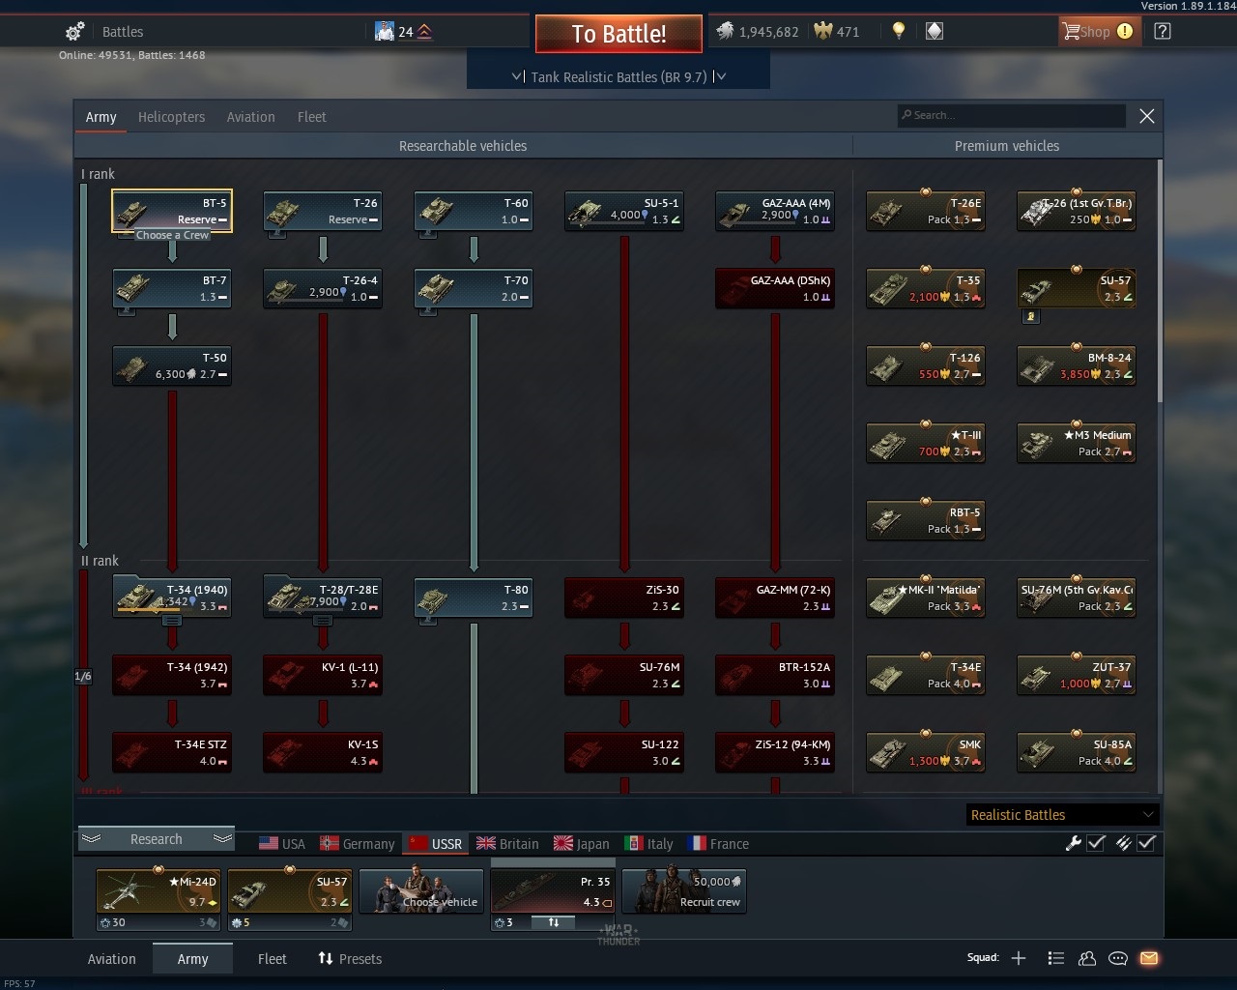This screenshot has width=1237, height=990.
Task: Click the player list icon near Squad
Action: point(1055,958)
